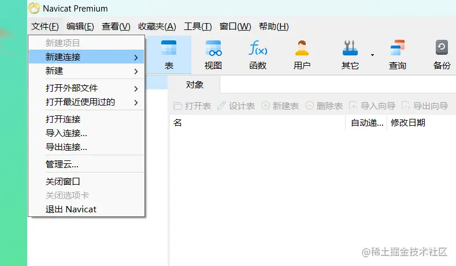Click the Navicat Premium app logo icon
The width and height of the screenshot is (456, 266).
34,8
